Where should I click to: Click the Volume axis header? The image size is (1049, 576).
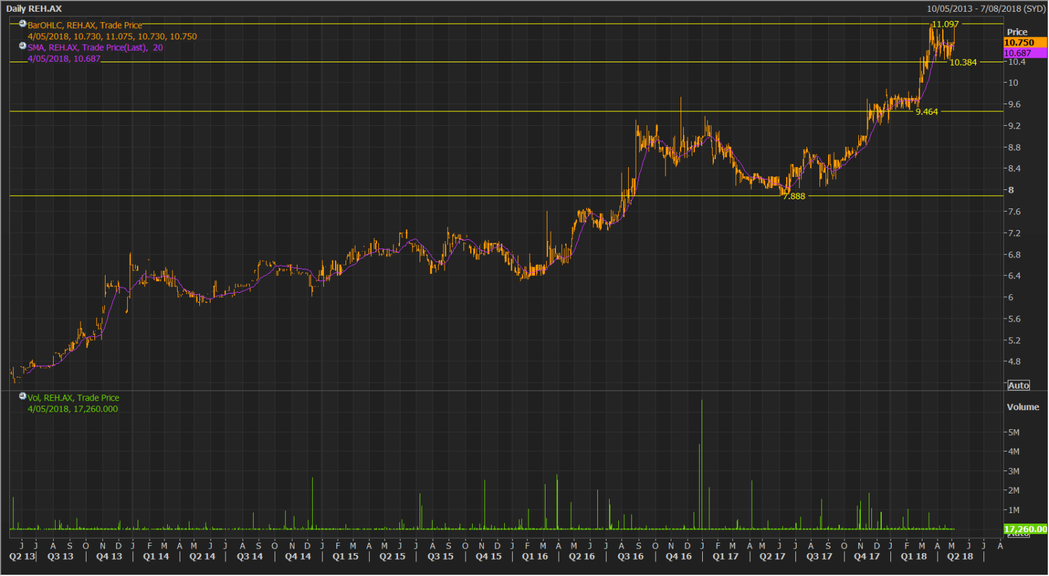[x=1023, y=407]
